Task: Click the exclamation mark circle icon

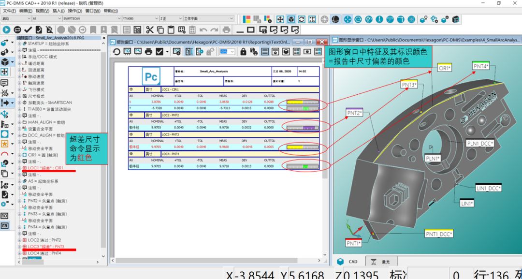Action: (379, 19)
